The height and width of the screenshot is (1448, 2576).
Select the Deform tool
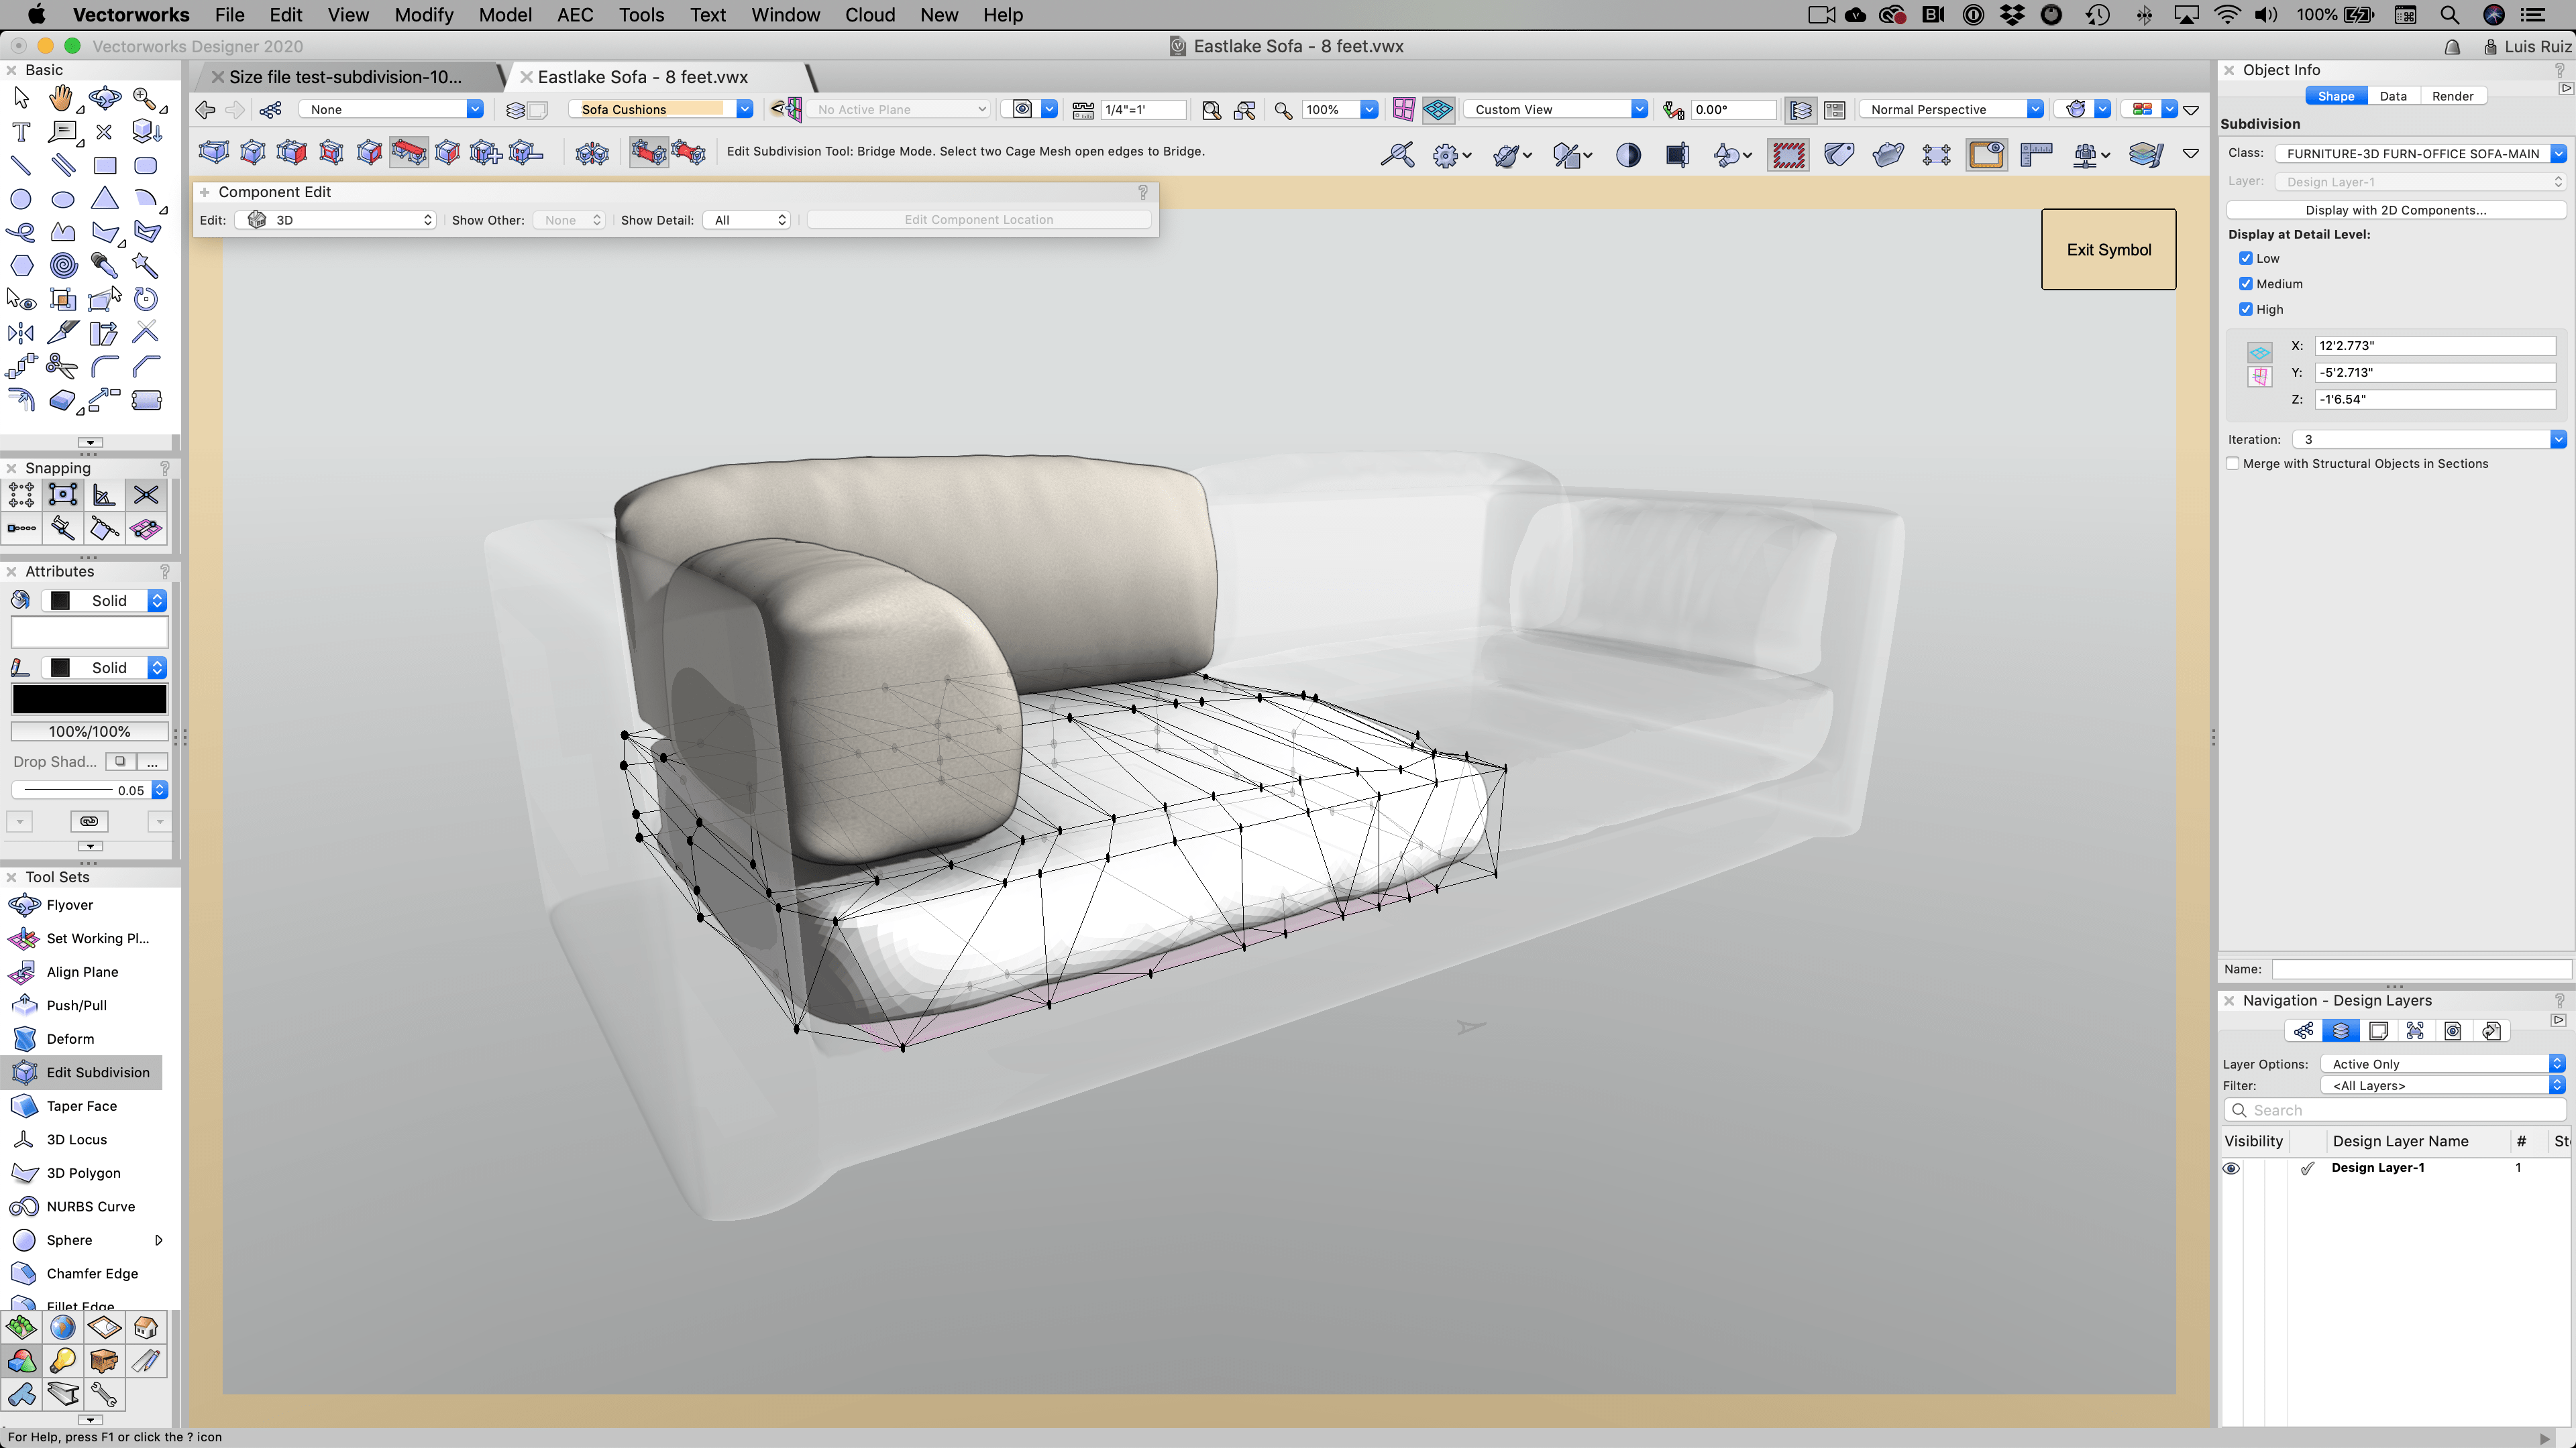coord(70,1039)
